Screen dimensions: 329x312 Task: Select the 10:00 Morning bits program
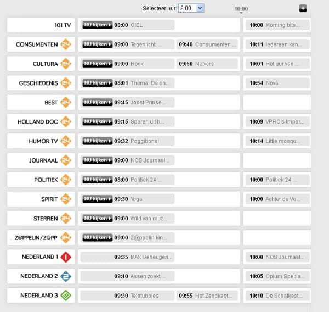point(277,25)
